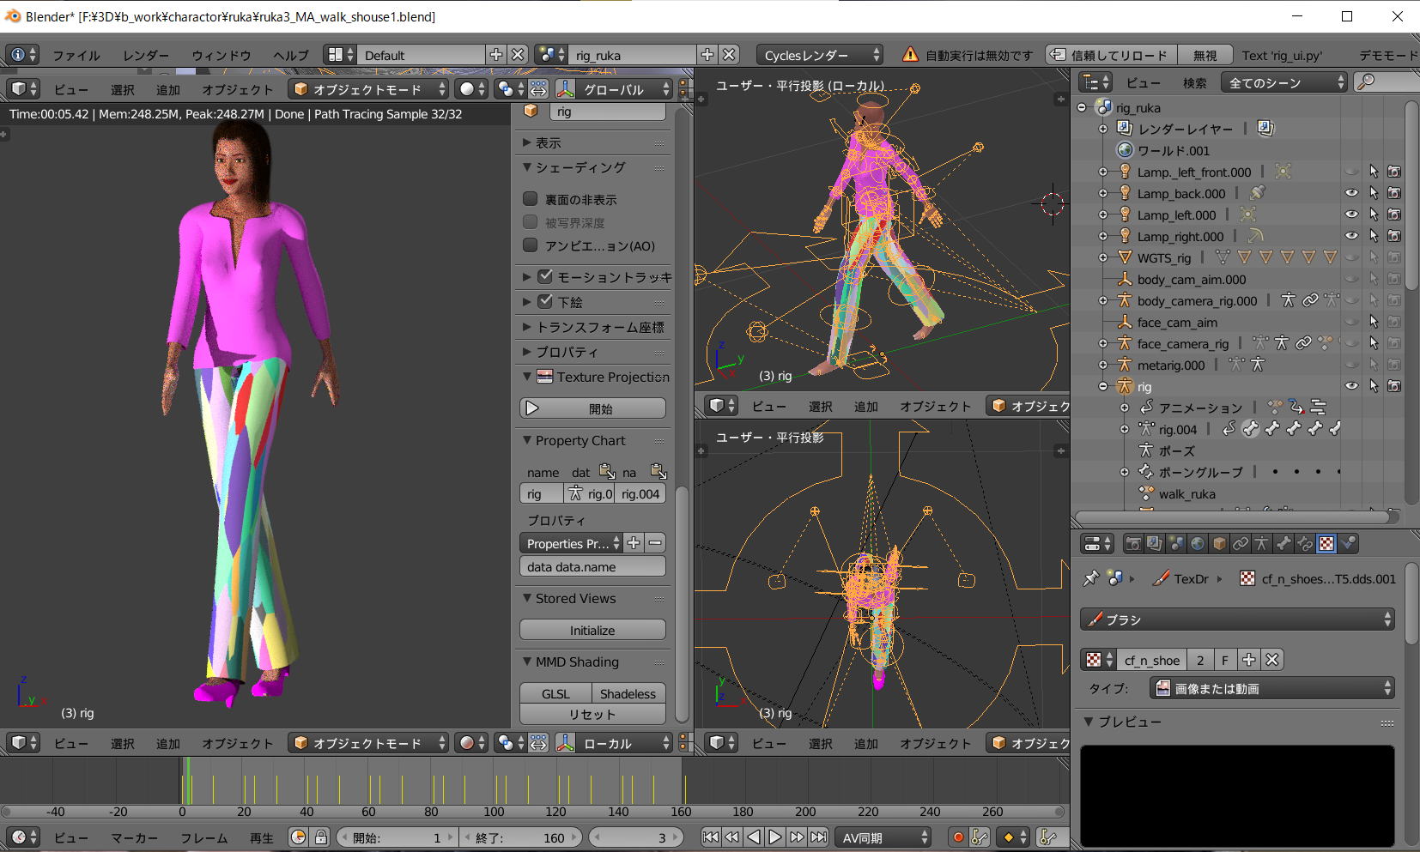Viewport: 1420px width, 852px height.
Task: Open the ファイル menu
Action: pyautogui.click(x=76, y=55)
